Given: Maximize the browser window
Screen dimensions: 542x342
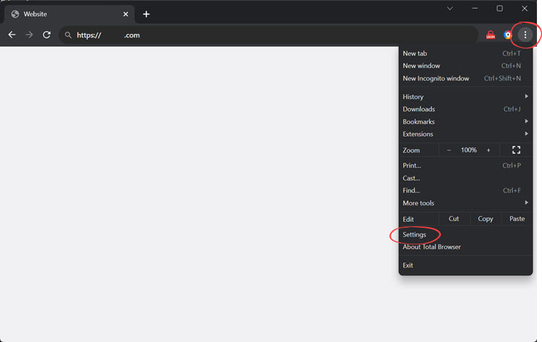Looking at the screenshot, I should click(x=499, y=8).
